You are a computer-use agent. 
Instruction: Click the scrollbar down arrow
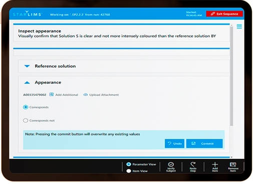tap(231, 157)
